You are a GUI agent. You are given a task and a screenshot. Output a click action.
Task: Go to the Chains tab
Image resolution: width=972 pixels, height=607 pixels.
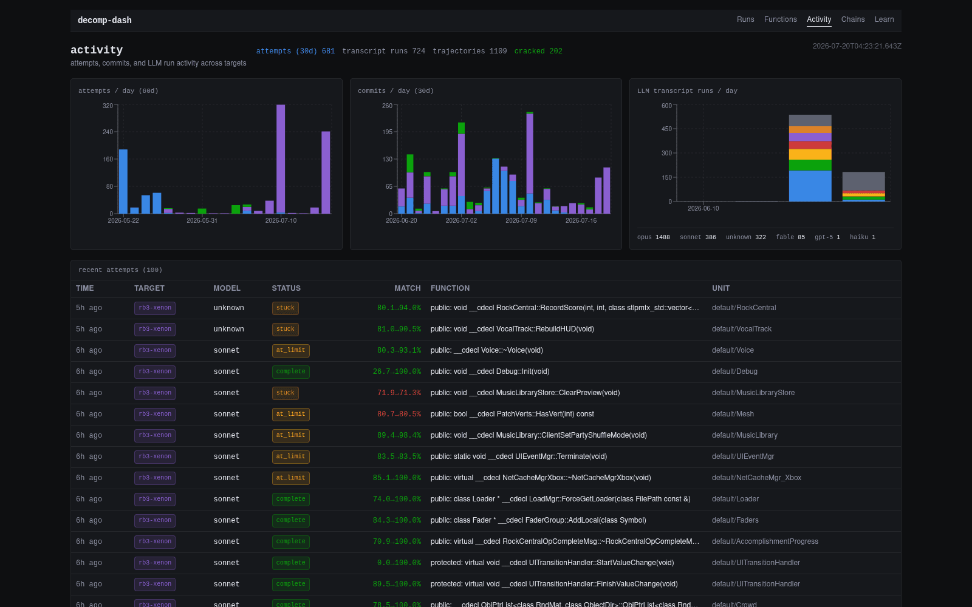[x=853, y=19]
